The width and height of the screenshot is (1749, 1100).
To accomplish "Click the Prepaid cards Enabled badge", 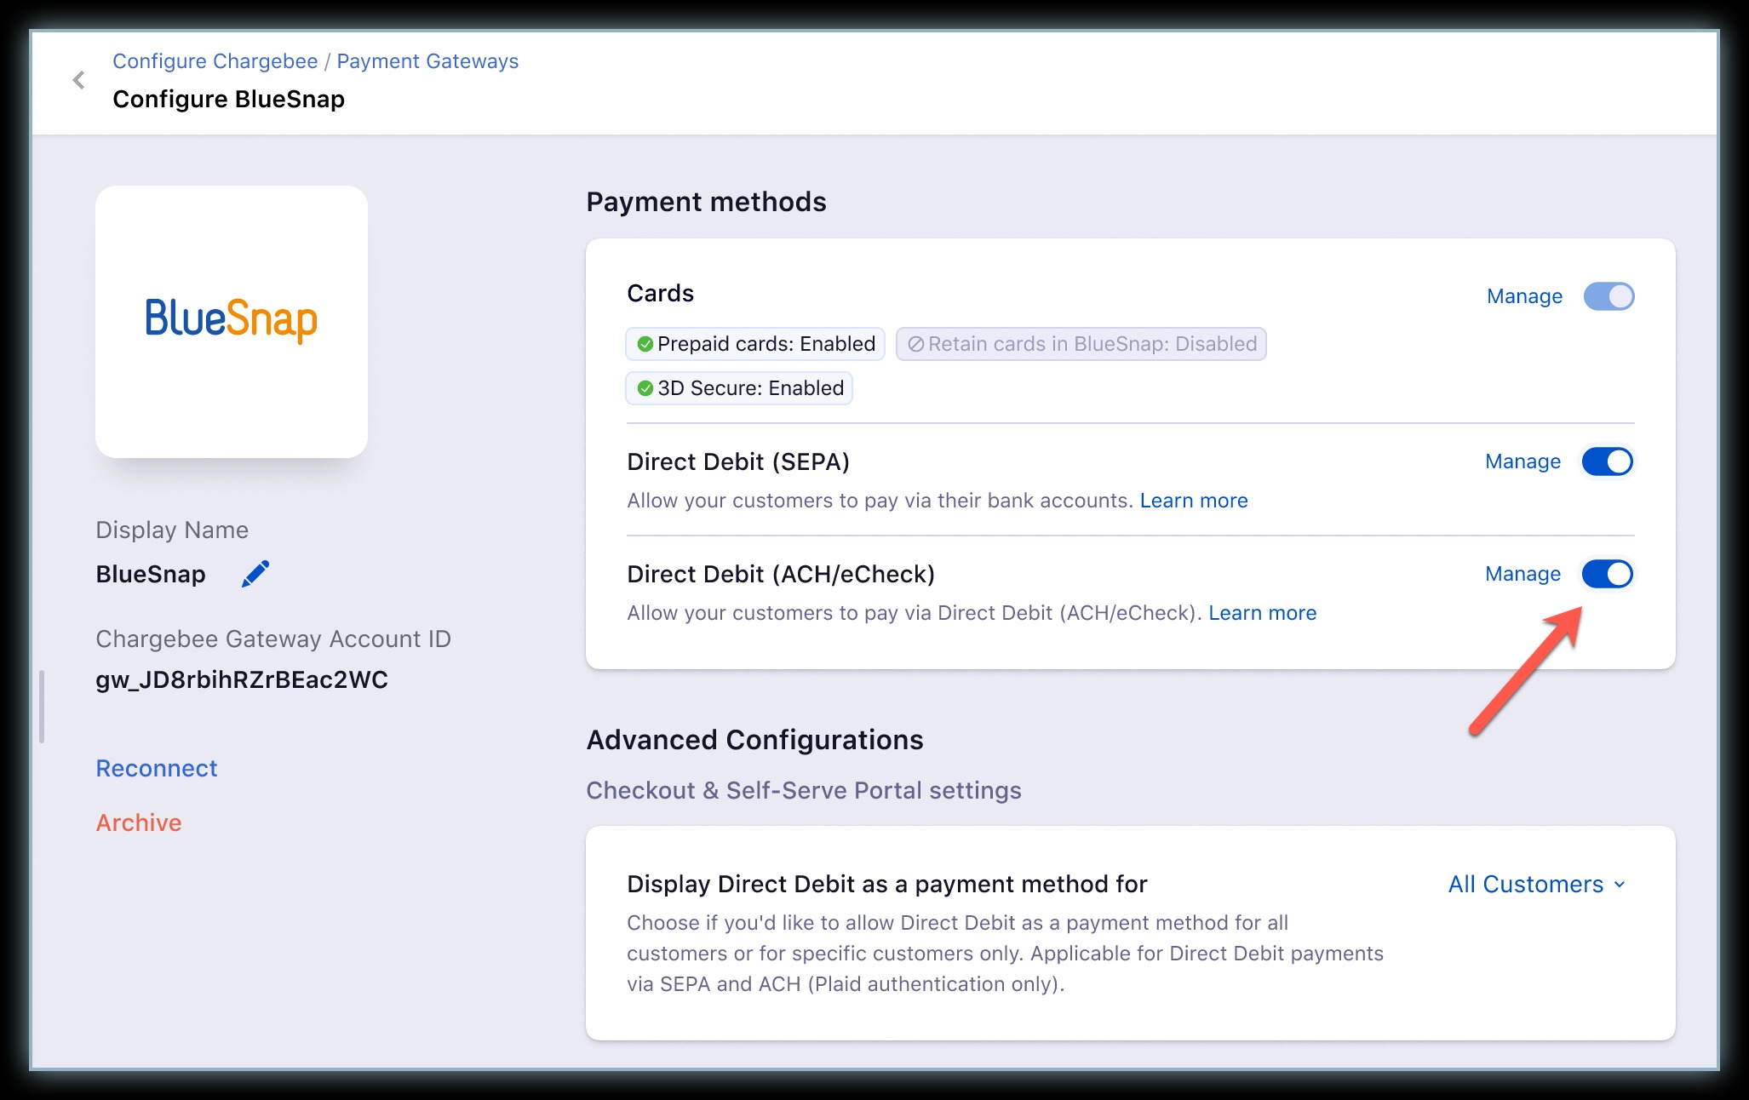I will [755, 344].
